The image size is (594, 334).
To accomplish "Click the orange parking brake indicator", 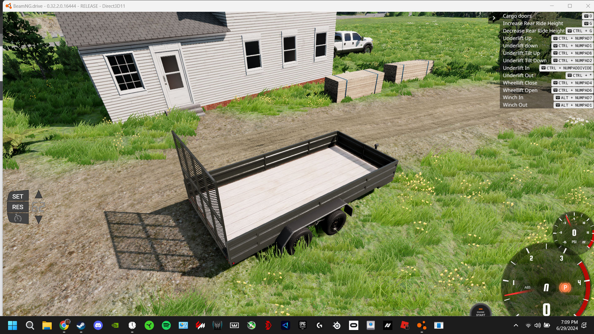I will pyautogui.click(x=565, y=288).
